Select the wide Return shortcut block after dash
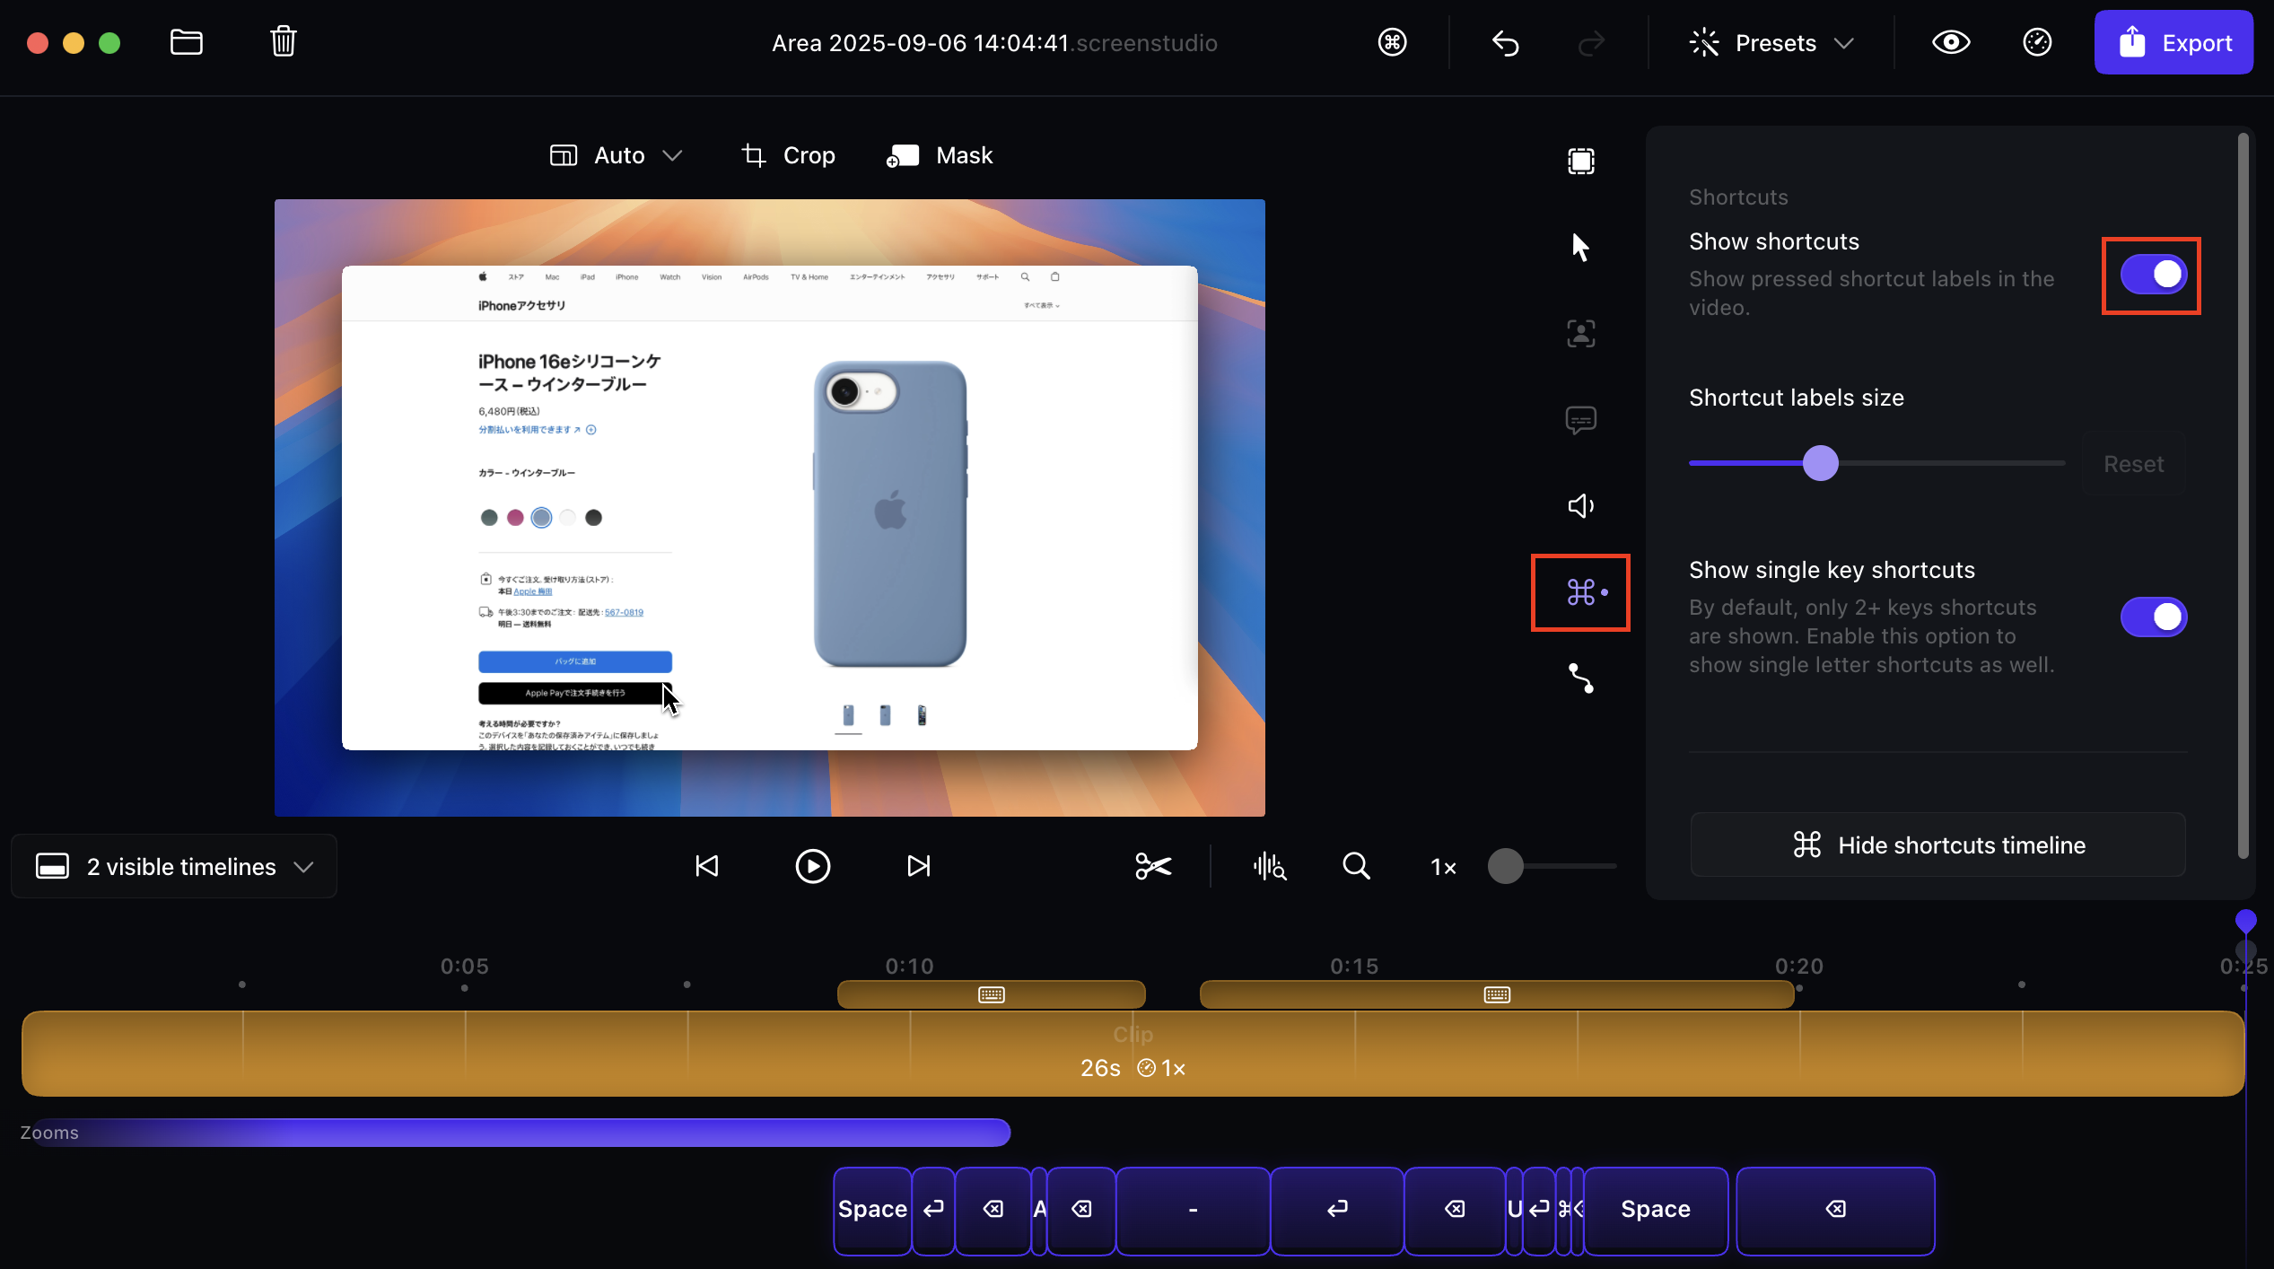The width and height of the screenshot is (2274, 1269). coord(1337,1210)
